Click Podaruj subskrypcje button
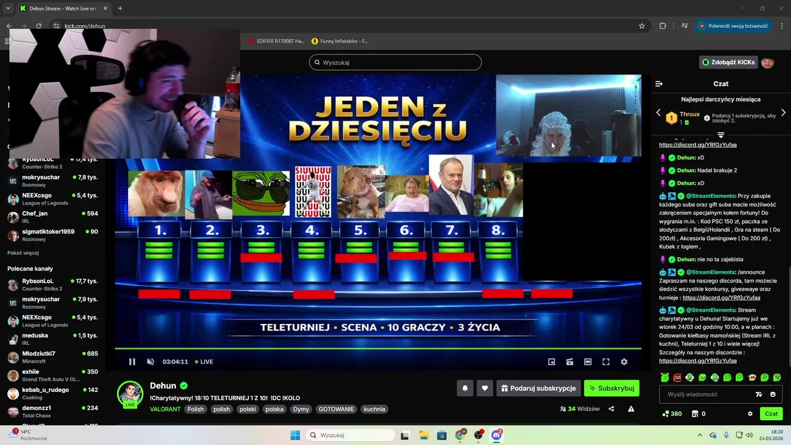 (538, 388)
